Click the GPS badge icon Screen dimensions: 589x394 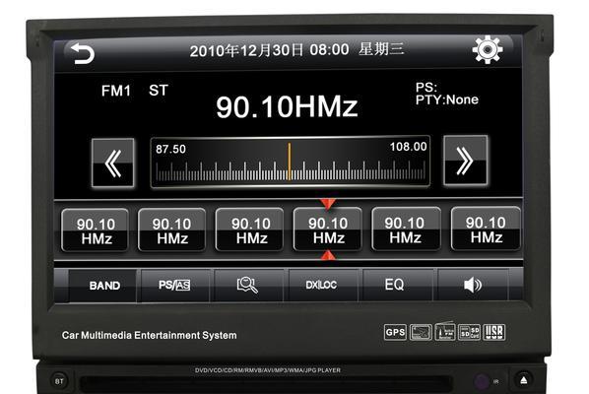click(395, 332)
